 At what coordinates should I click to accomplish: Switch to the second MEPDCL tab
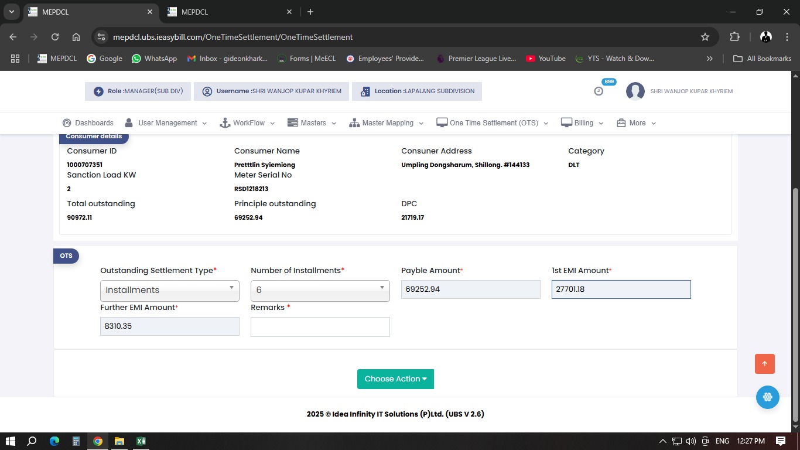(228, 12)
